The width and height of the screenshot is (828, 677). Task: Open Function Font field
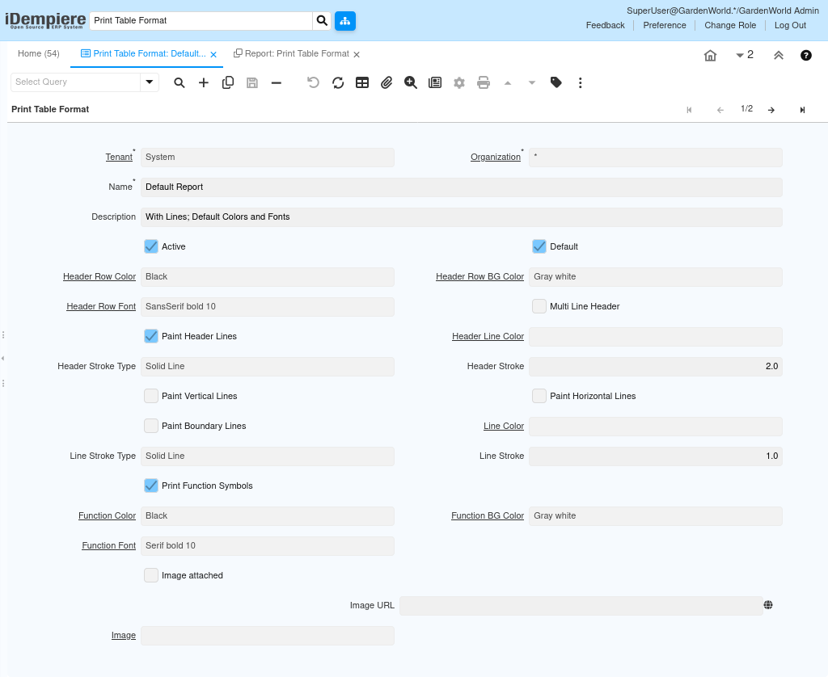click(267, 546)
